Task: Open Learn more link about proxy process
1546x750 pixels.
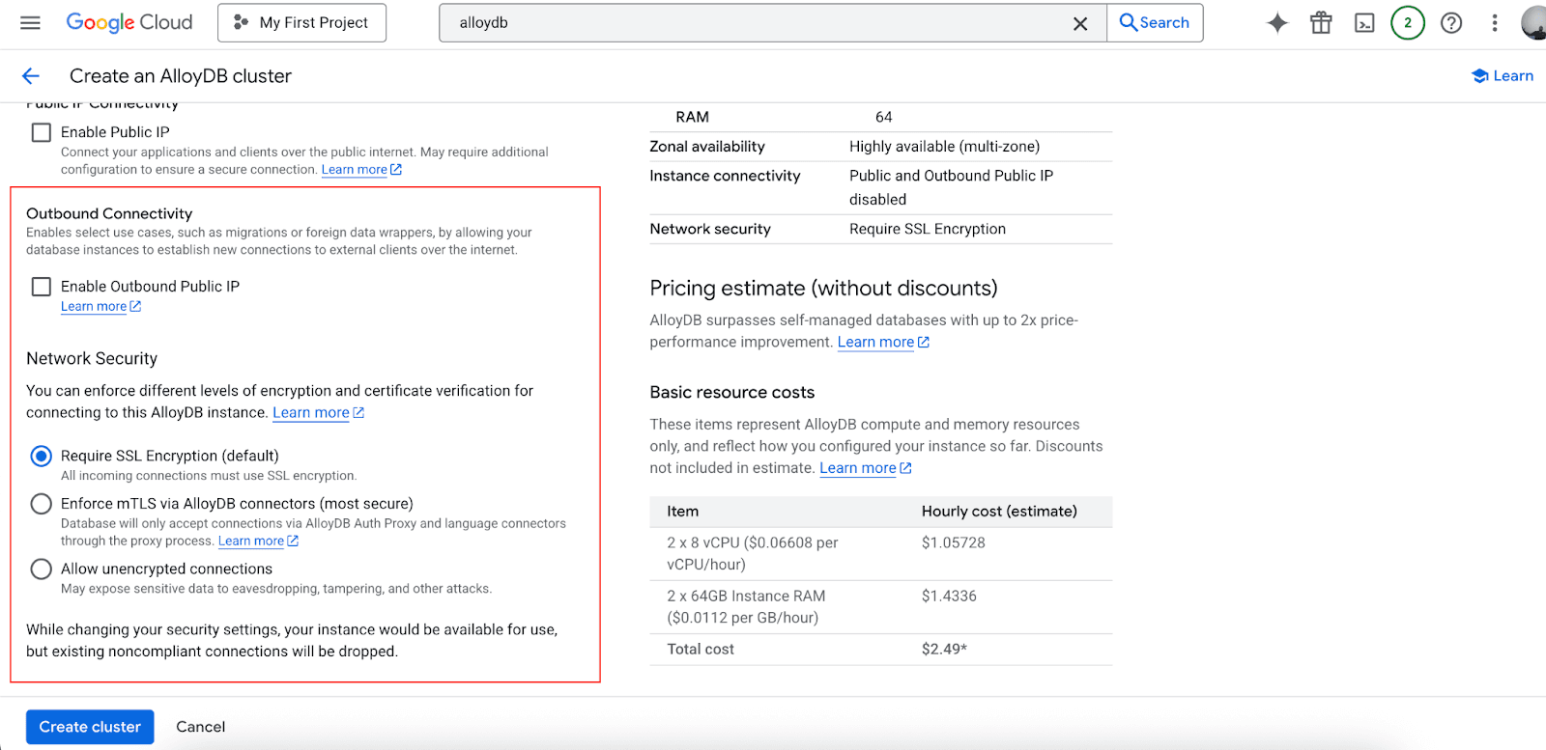Action: click(258, 542)
